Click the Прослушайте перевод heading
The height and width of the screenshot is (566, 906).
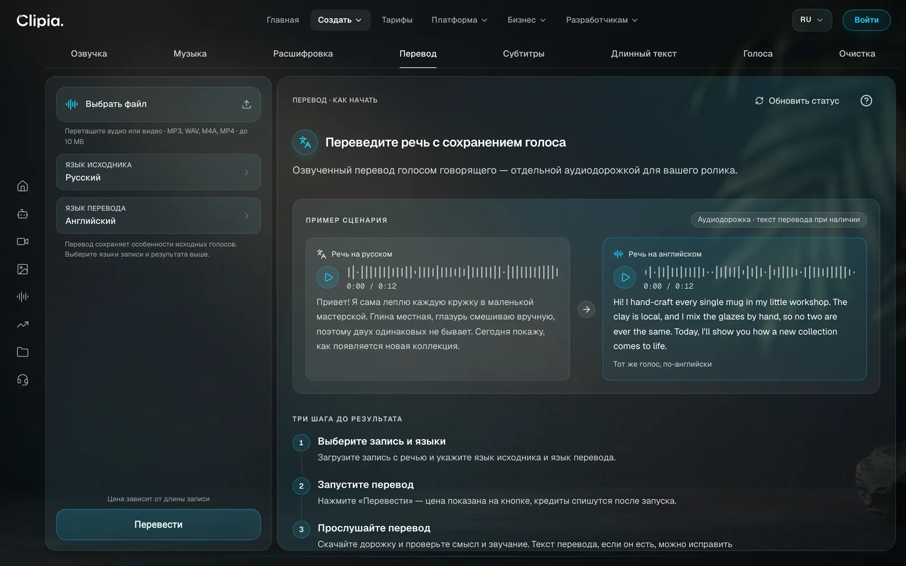tap(374, 528)
